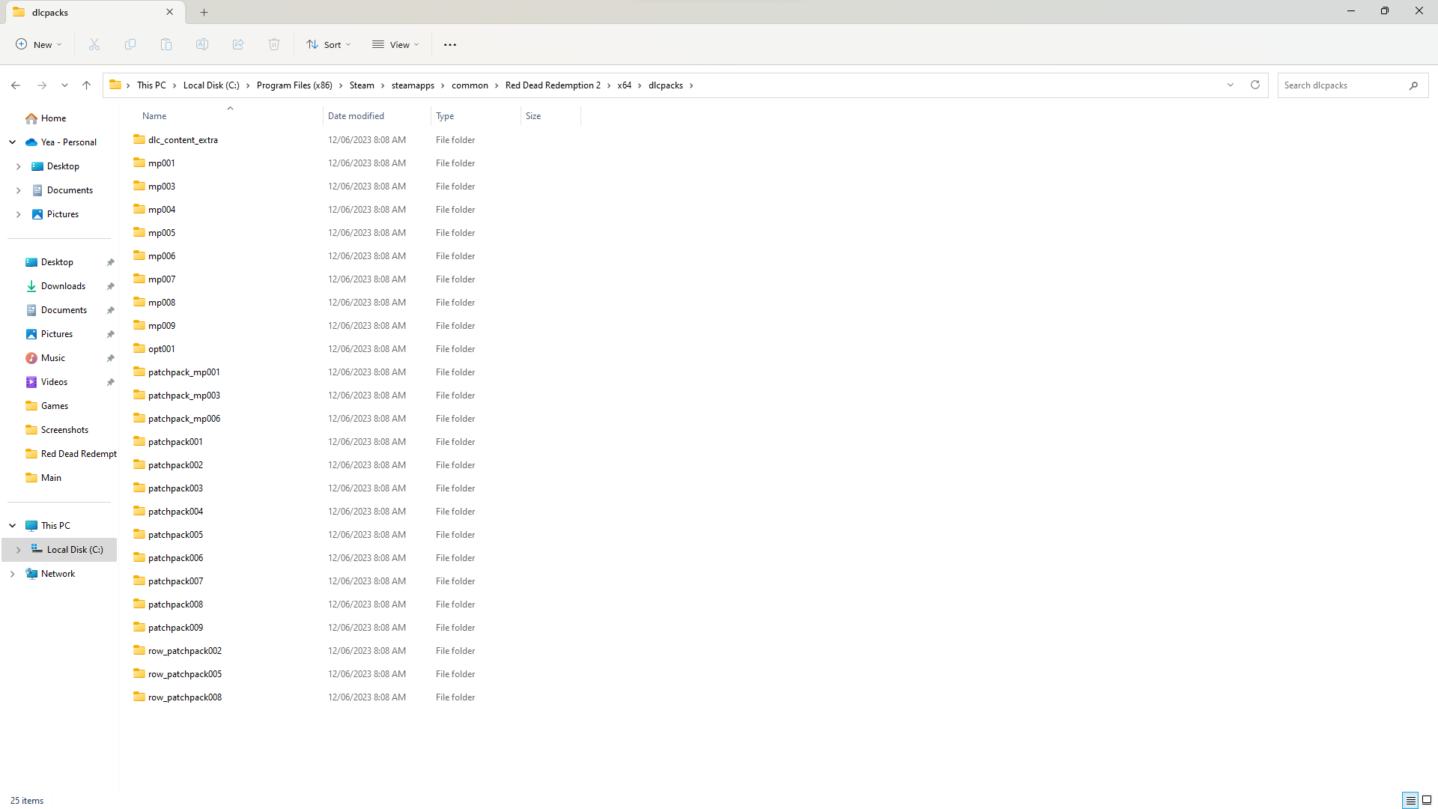Click the Delete trash can icon
Image resolution: width=1438 pixels, height=809 pixels.
274,45
